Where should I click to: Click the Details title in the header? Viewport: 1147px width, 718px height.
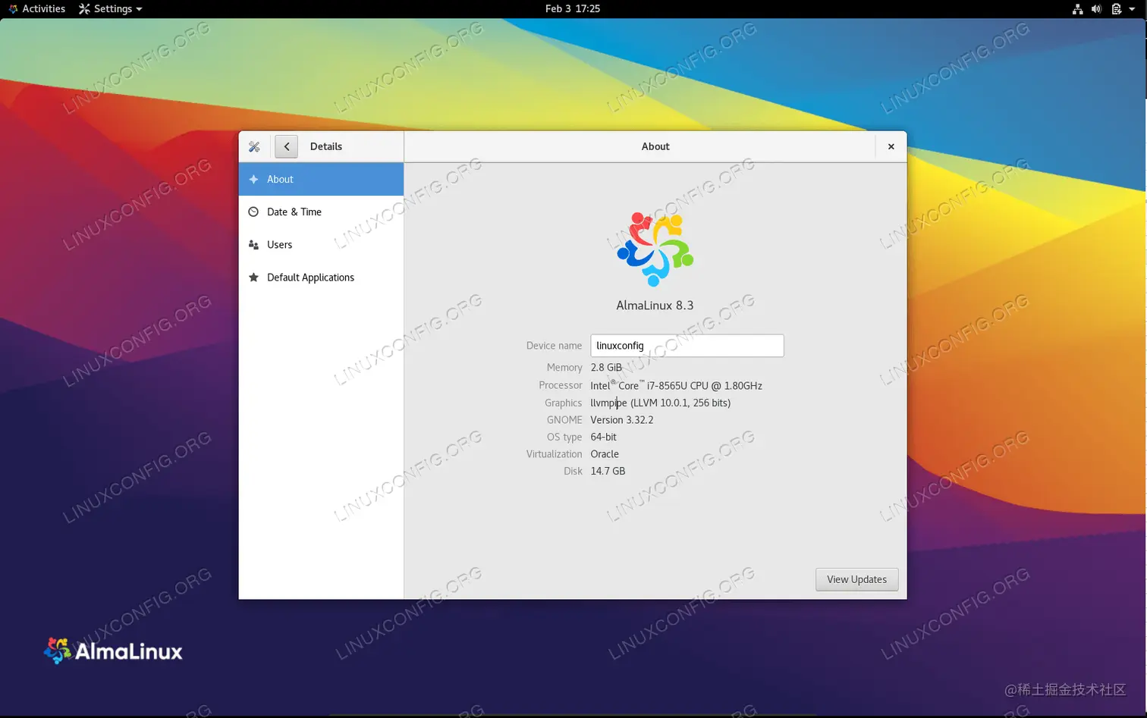click(x=326, y=146)
